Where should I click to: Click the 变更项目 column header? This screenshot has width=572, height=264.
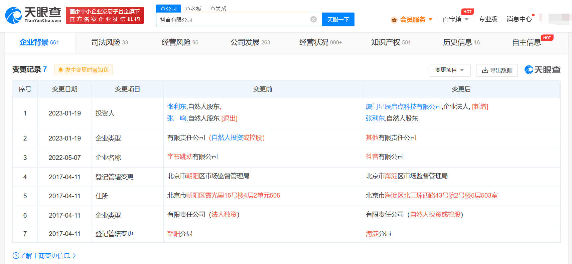(x=127, y=89)
